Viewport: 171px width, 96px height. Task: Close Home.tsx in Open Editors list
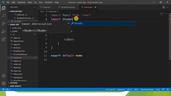(x=12, y=21)
